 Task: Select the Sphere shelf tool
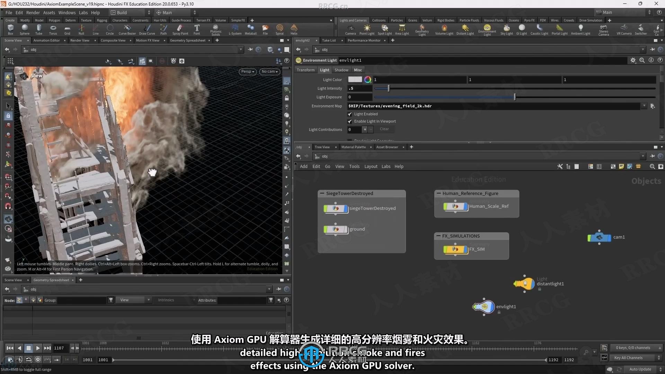pos(25,29)
